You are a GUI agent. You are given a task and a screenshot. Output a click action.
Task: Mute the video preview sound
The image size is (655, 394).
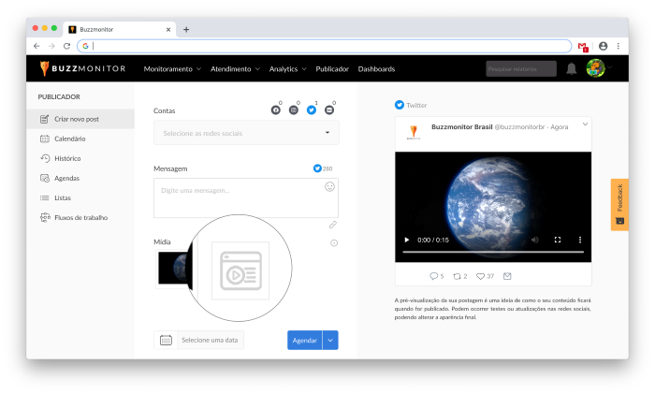(535, 240)
